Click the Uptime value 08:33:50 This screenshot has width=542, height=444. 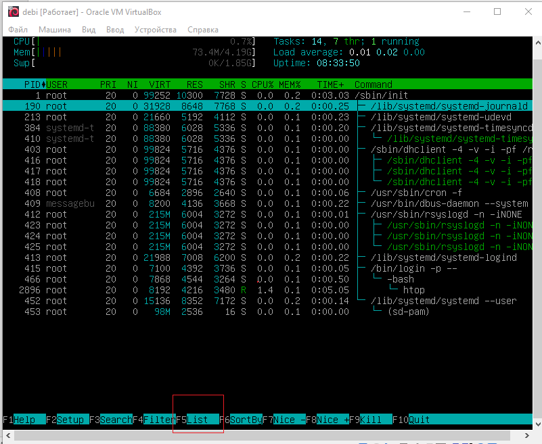[338, 63]
